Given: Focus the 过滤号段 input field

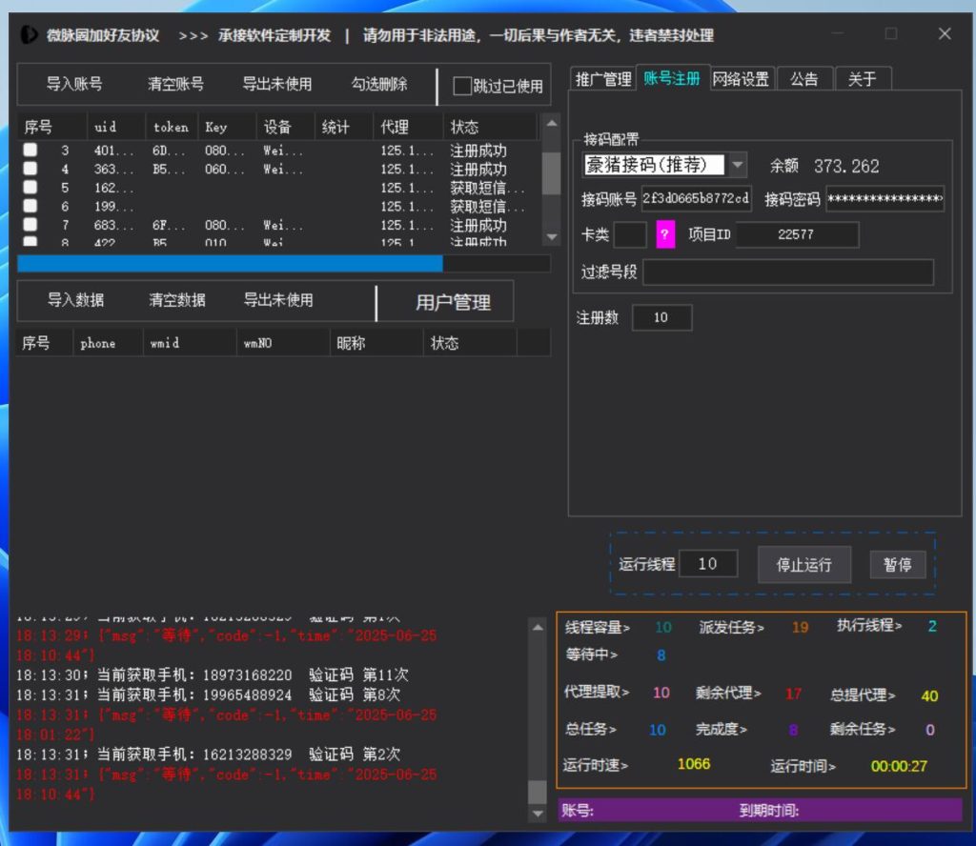Looking at the screenshot, I should click(x=787, y=272).
